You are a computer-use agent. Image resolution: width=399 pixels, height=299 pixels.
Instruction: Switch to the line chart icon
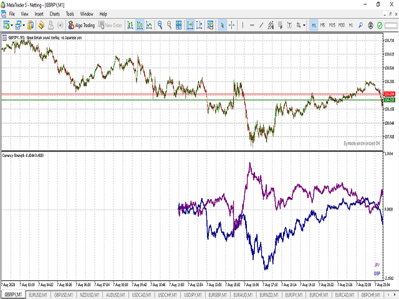148,26
